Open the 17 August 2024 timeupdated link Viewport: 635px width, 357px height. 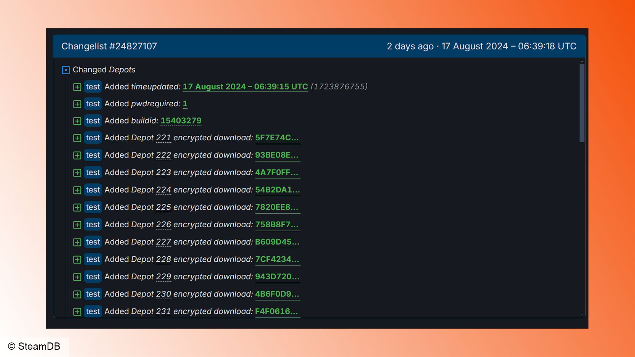tap(245, 87)
